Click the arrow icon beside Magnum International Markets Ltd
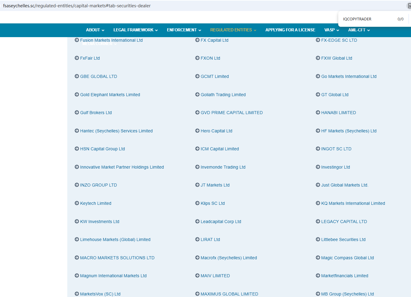This screenshot has width=411, height=297. (77, 276)
